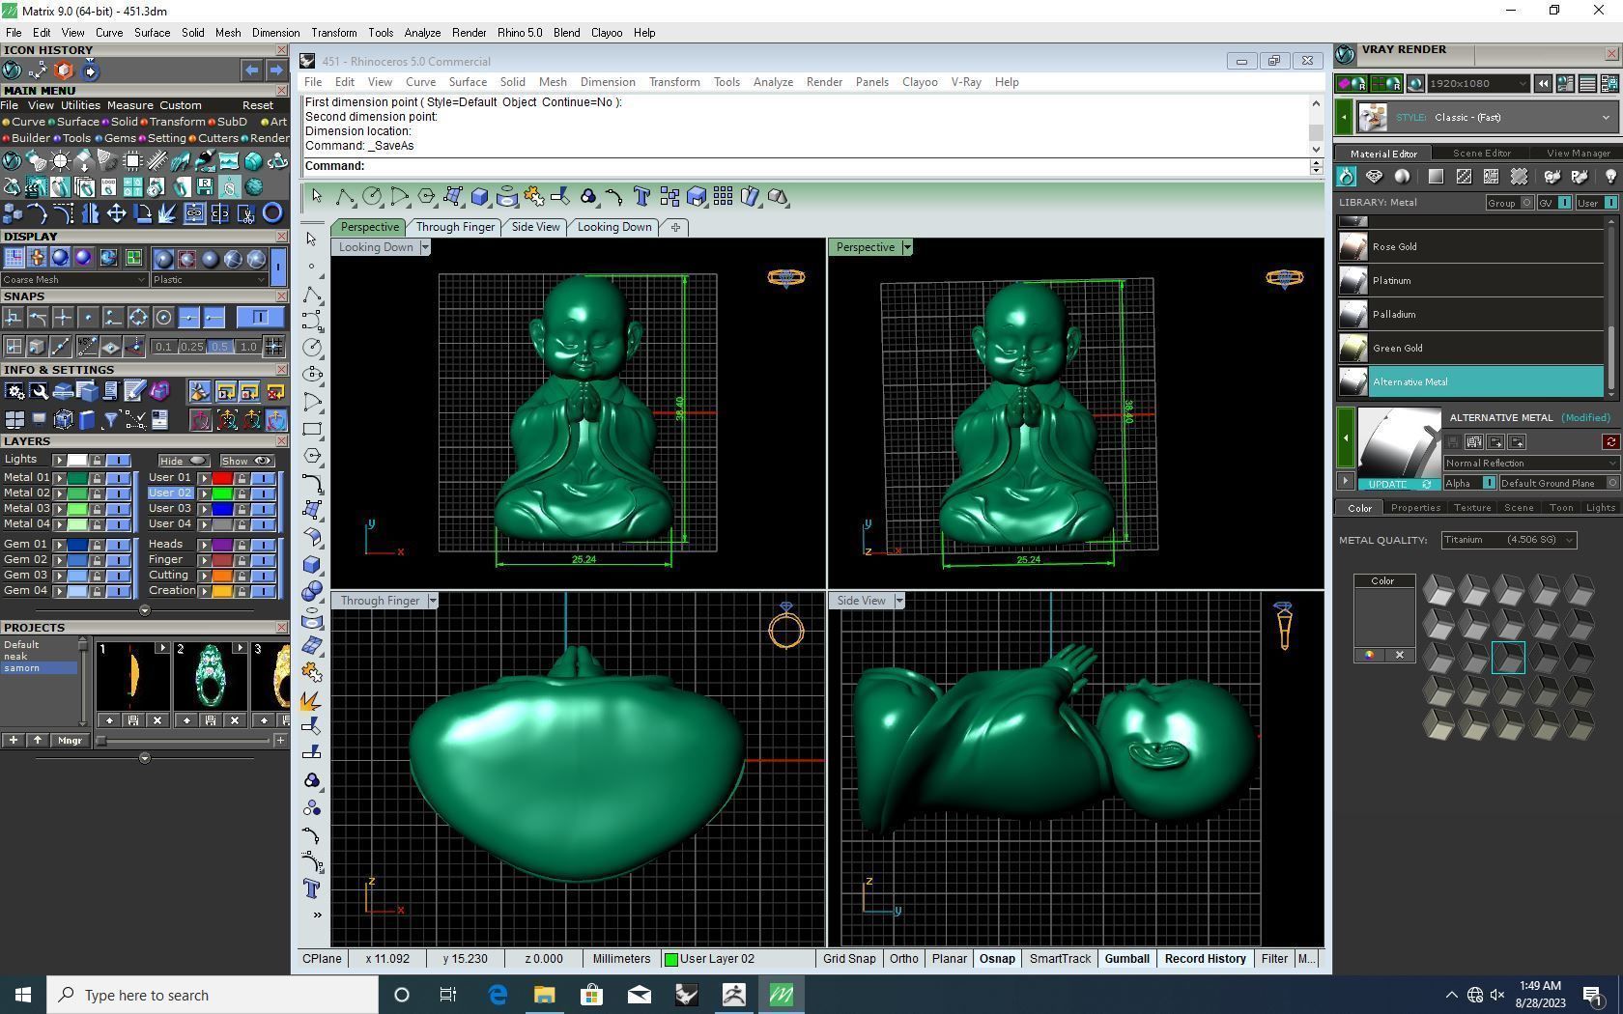Toggle the Alpha switch
1623x1014 pixels.
pos(1469,483)
